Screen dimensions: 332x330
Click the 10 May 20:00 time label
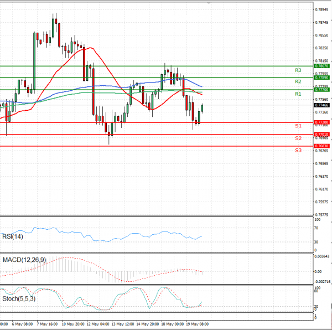[72, 324]
